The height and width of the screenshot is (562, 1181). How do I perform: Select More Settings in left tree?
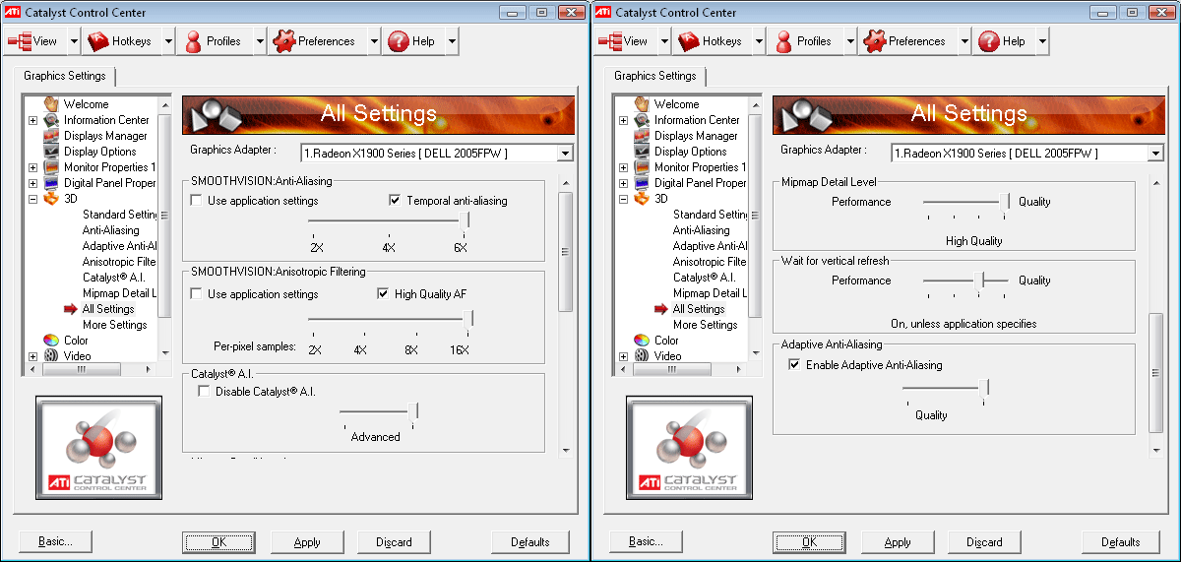click(x=114, y=325)
